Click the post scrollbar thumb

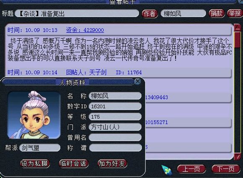(x=237, y=40)
